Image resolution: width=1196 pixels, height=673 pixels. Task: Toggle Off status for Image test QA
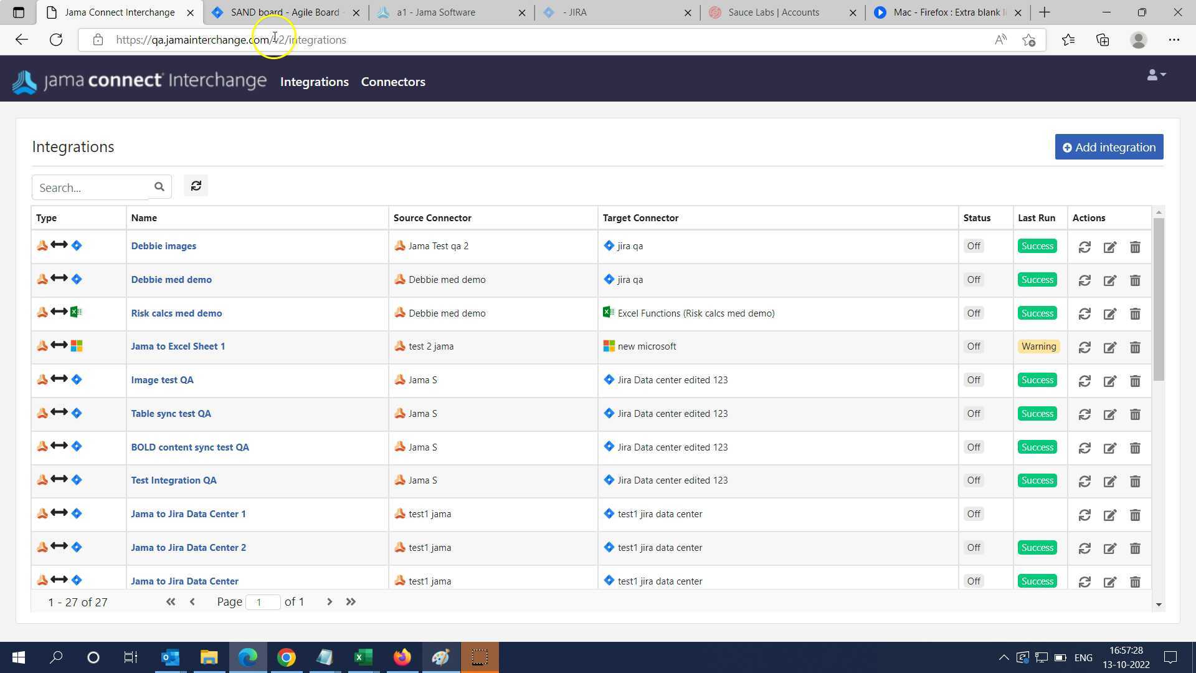(974, 380)
